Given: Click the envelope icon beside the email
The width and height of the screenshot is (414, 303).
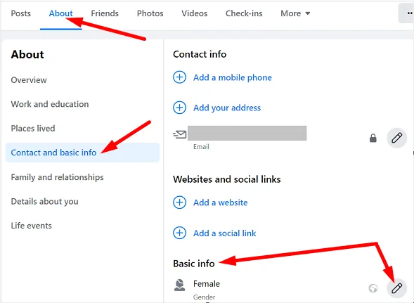Looking at the screenshot, I should pos(179,134).
